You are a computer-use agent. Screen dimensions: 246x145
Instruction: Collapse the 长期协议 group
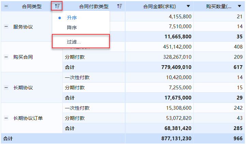coord(6,88)
